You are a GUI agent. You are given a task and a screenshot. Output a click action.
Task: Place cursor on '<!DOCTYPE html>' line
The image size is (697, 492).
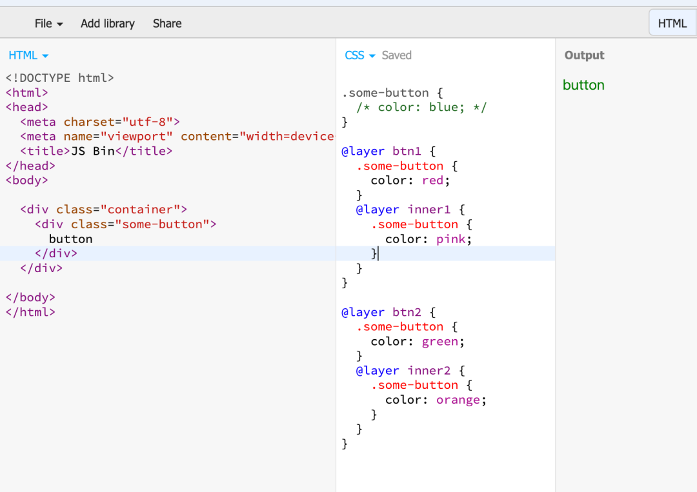[x=59, y=78]
